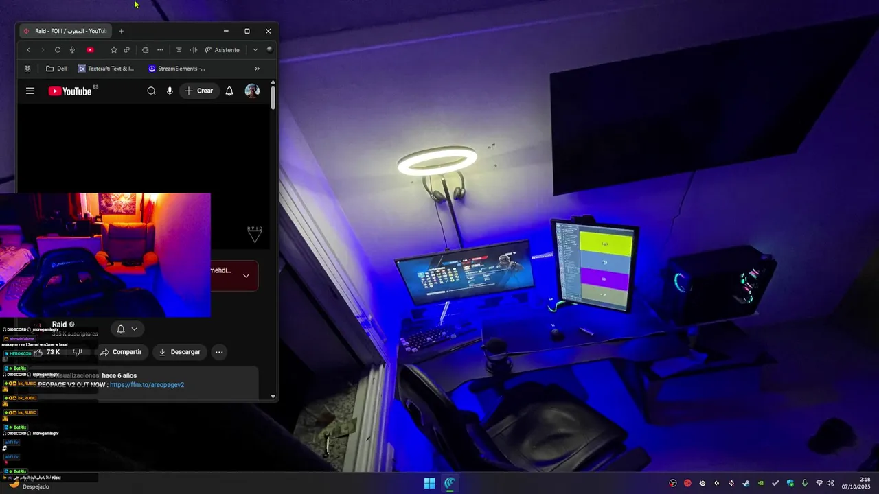
Task: Open the StreamElements bookmark
Action: point(176,69)
